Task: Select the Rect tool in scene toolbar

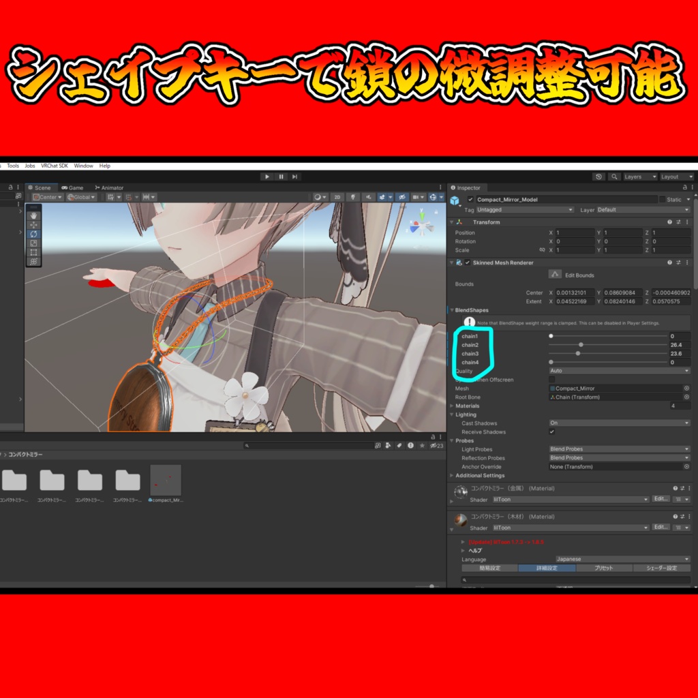Action: [34, 252]
